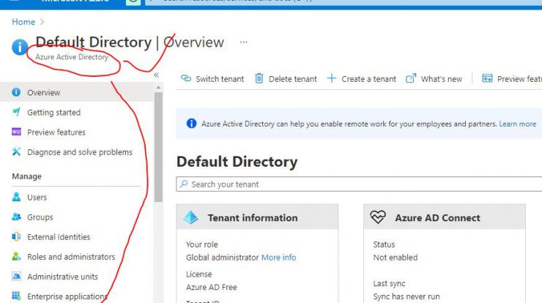Click the purple Preview features sidebar icon
This screenshot has width=542, height=303.
click(x=16, y=132)
